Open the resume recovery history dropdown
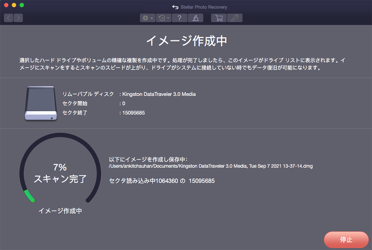The image size is (372, 250). coord(163,18)
